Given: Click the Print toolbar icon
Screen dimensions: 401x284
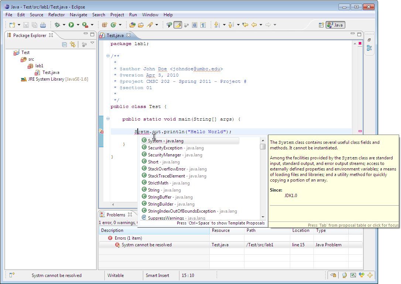Looking at the screenshot, I should 43,25.
